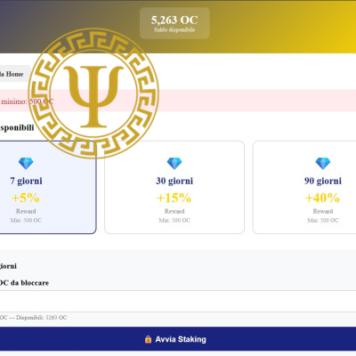Pick the 90 giorni +40% plan card
Image resolution: width=356 pixels, height=356 pixels.
click(x=304, y=187)
